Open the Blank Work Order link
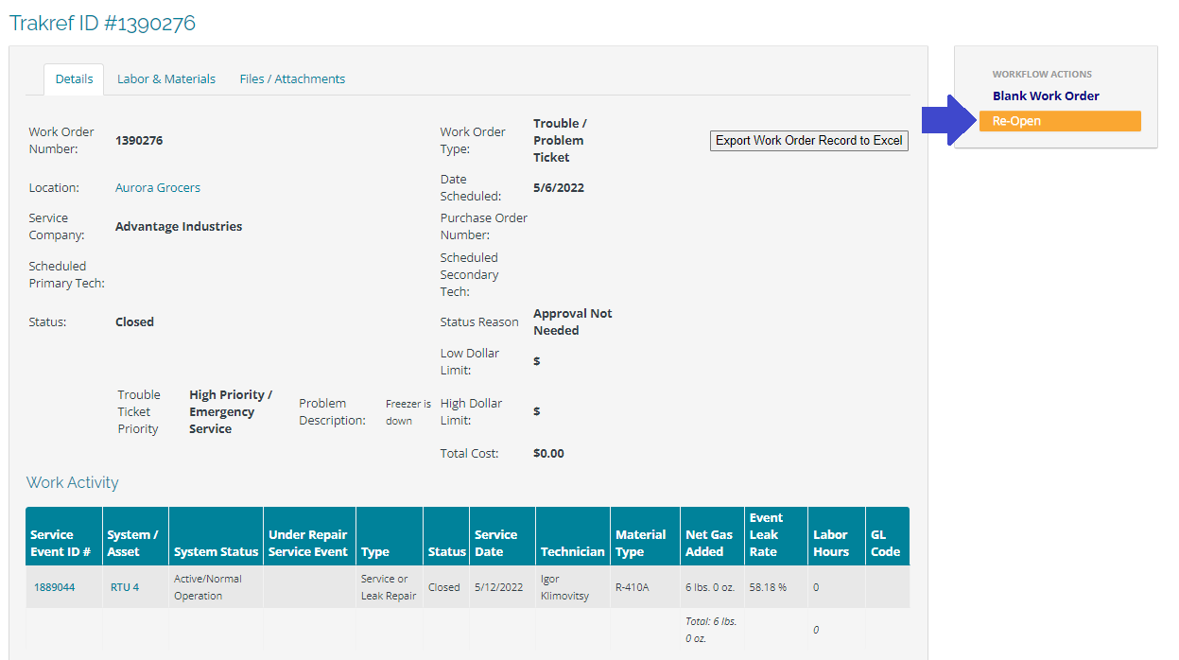 coord(1046,96)
